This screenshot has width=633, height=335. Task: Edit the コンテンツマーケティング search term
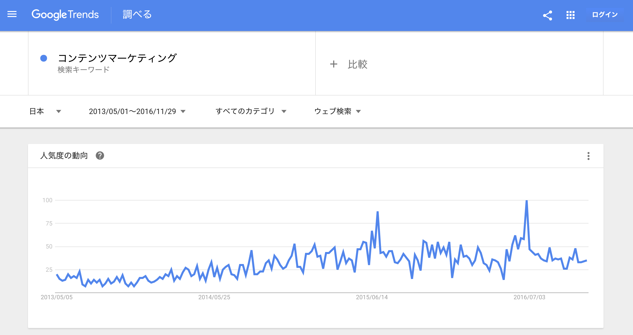coord(117,58)
